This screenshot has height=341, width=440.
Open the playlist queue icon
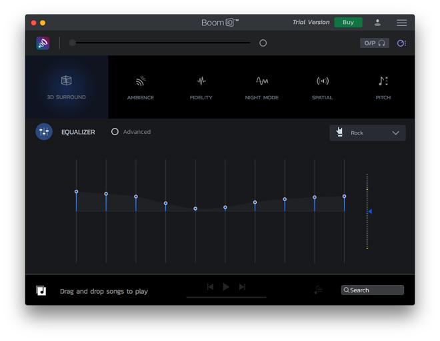coord(319,290)
